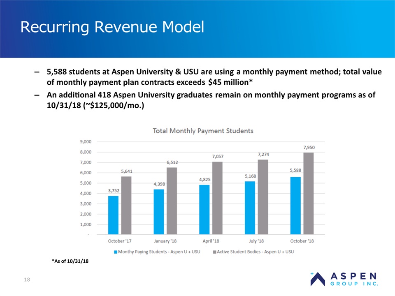Click the gray legend swatch for Active Student Bodies
The image size is (395, 296).
tap(215, 252)
